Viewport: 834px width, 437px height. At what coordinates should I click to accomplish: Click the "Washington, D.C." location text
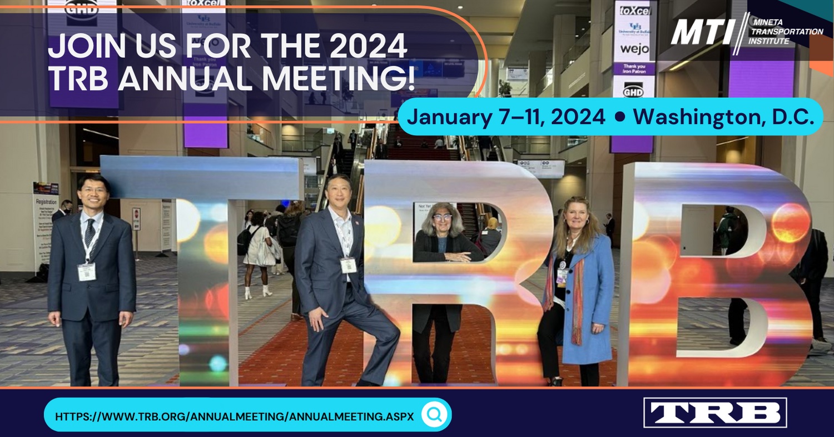point(723,117)
